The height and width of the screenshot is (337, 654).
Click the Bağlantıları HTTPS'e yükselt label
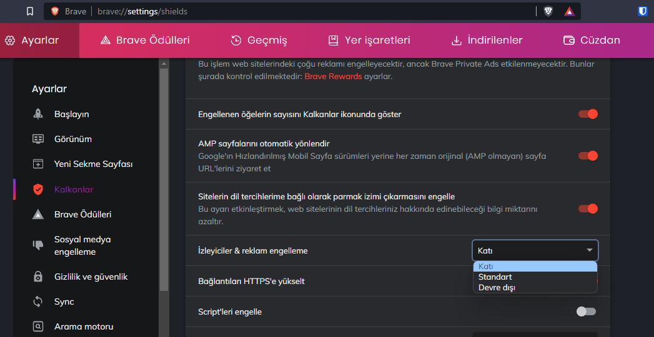pos(252,282)
